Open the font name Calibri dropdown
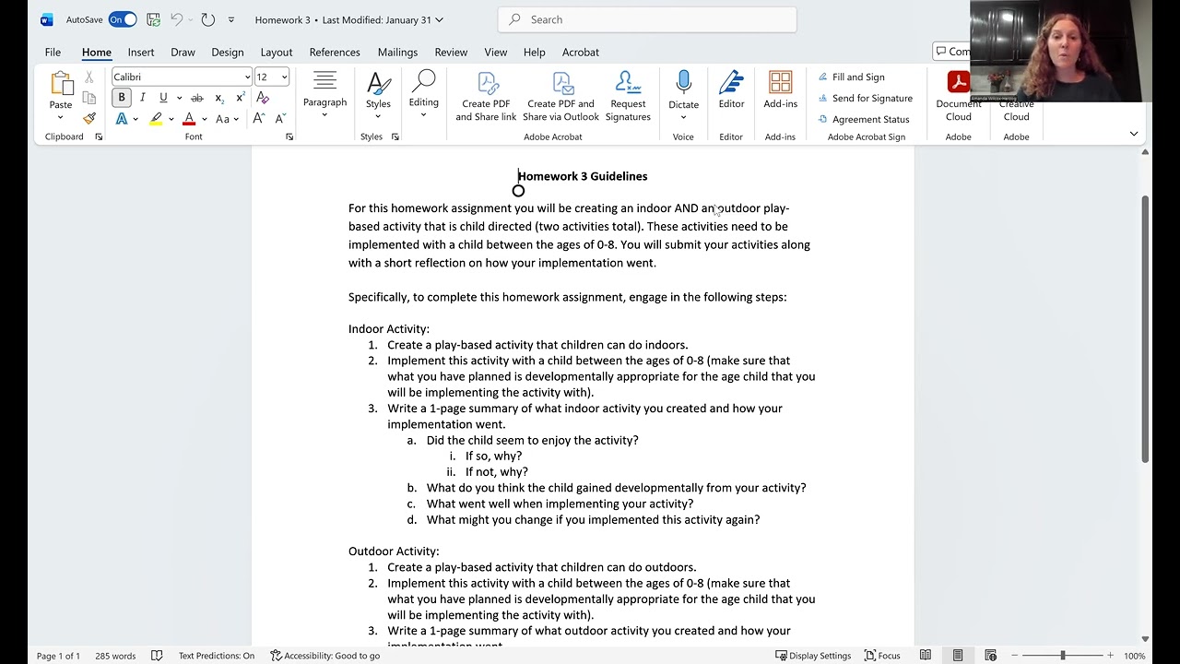Screen dimensions: 1180x664 pos(247,77)
